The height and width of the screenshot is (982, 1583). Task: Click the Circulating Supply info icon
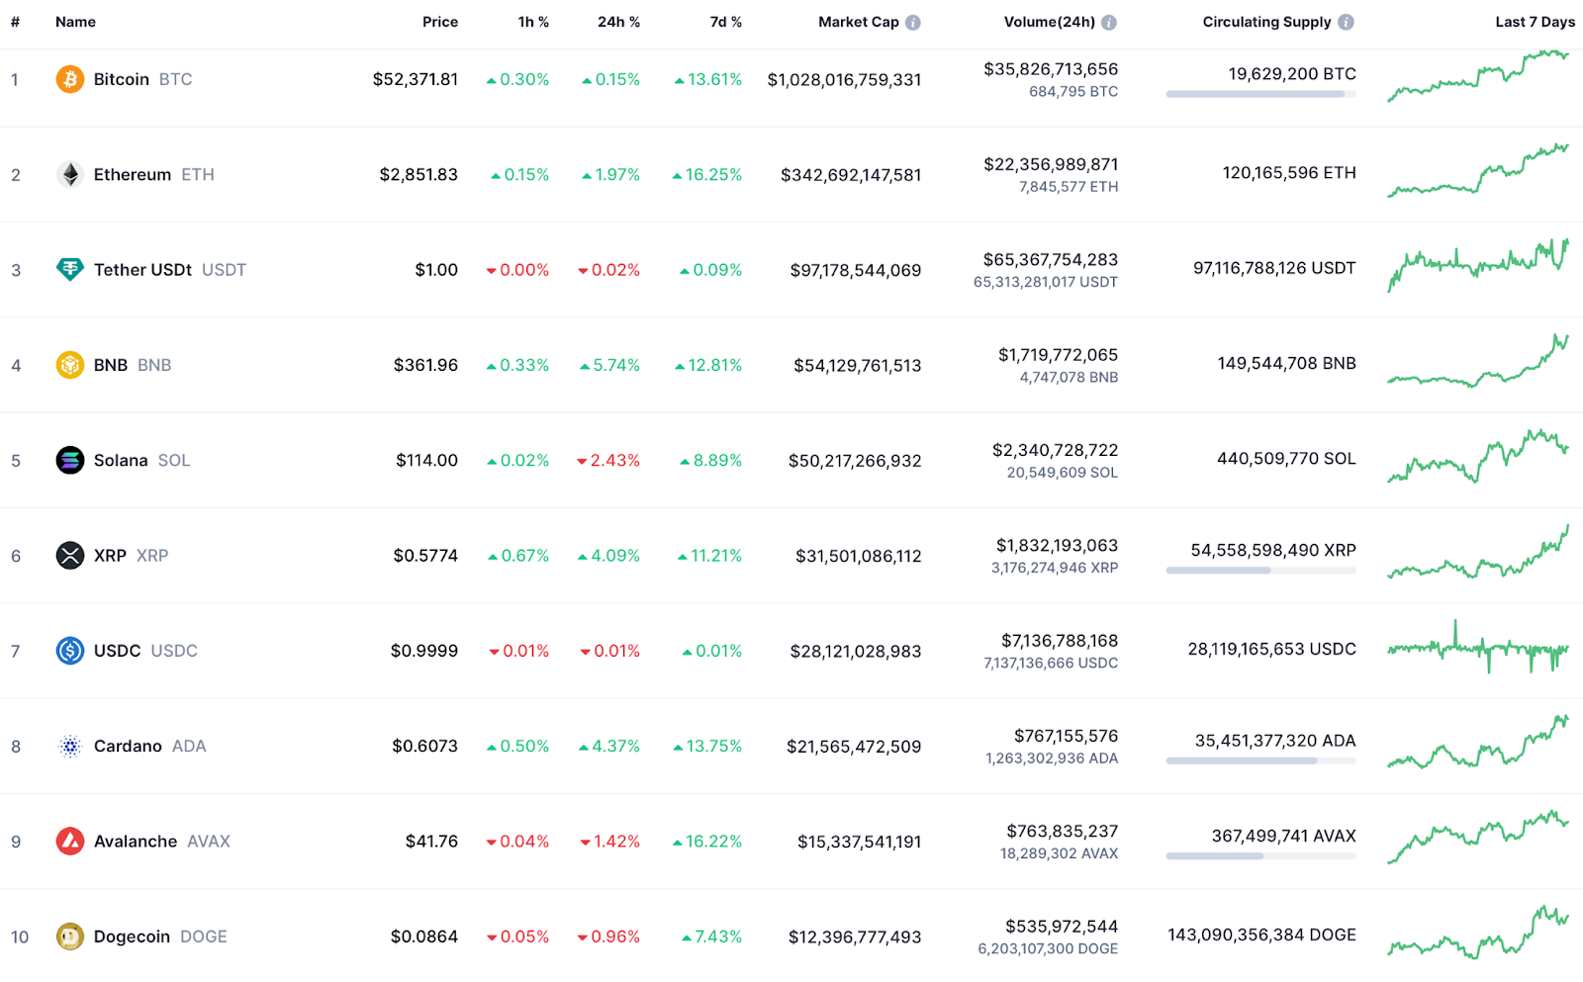pyautogui.click(x=1348, y=22)
